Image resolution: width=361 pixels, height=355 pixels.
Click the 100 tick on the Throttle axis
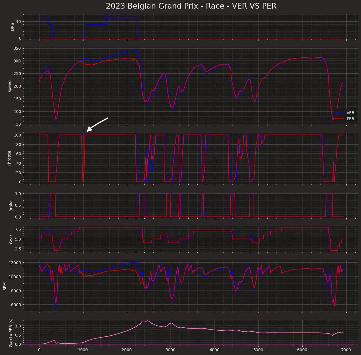[17, 135]
